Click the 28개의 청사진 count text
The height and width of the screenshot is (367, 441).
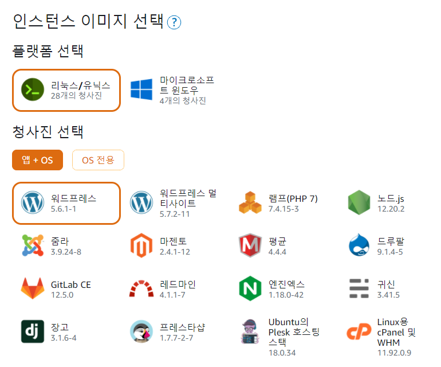click(76, 96)
